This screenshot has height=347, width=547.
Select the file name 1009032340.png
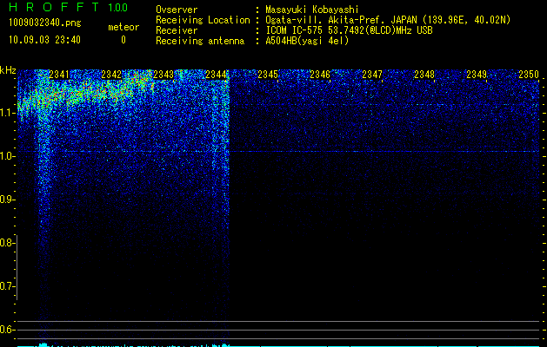(x=45, y=23)
